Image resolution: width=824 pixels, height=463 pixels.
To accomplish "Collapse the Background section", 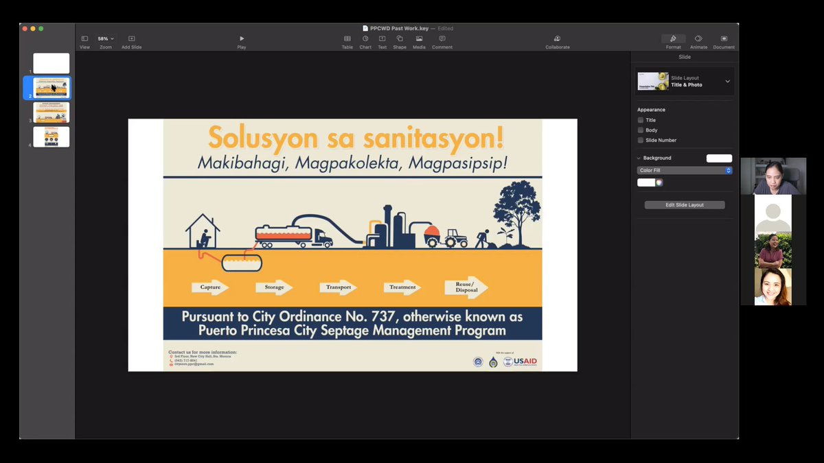I will point(639,158).
